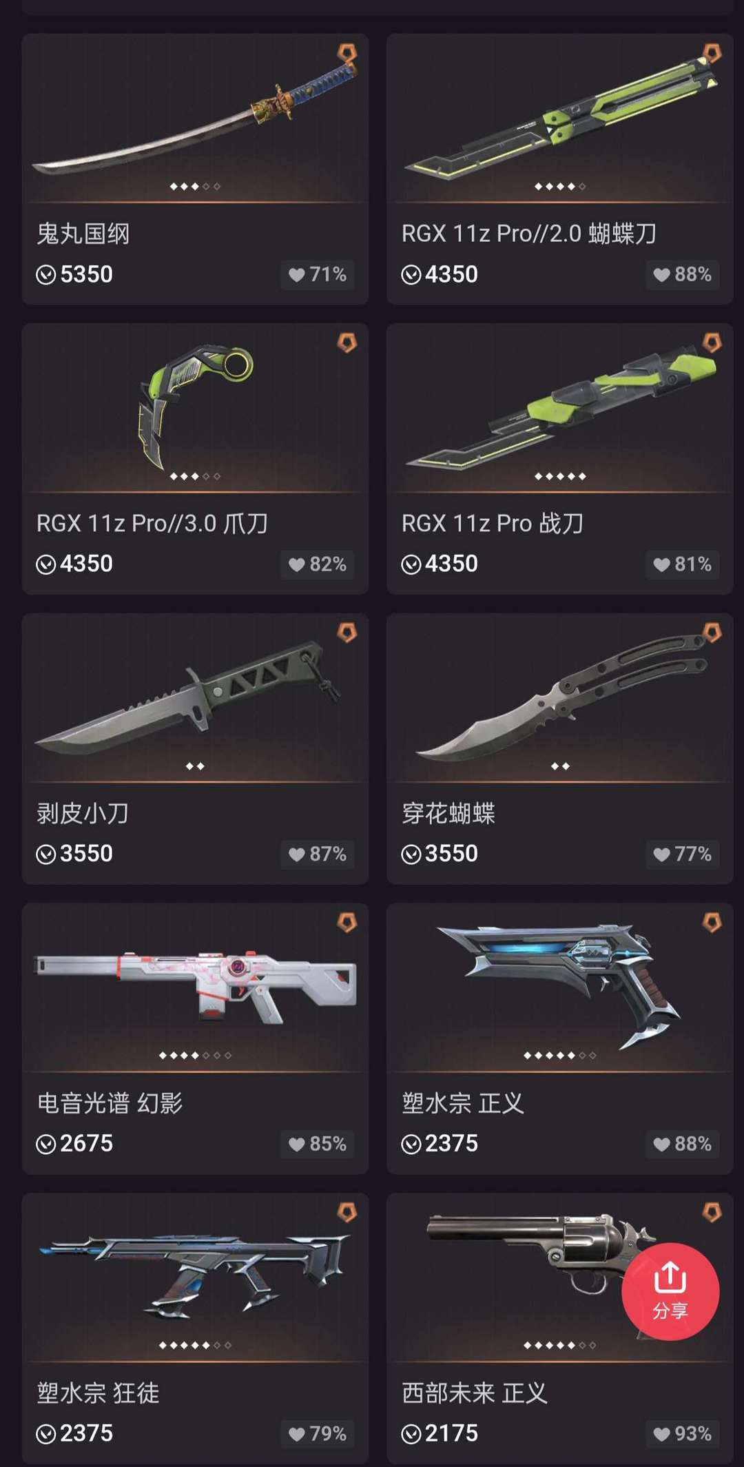This screenshot has width=744, height=1467.
Task: Click the badge icon on 剥皮小刀 card
Action: pos(347,633)
